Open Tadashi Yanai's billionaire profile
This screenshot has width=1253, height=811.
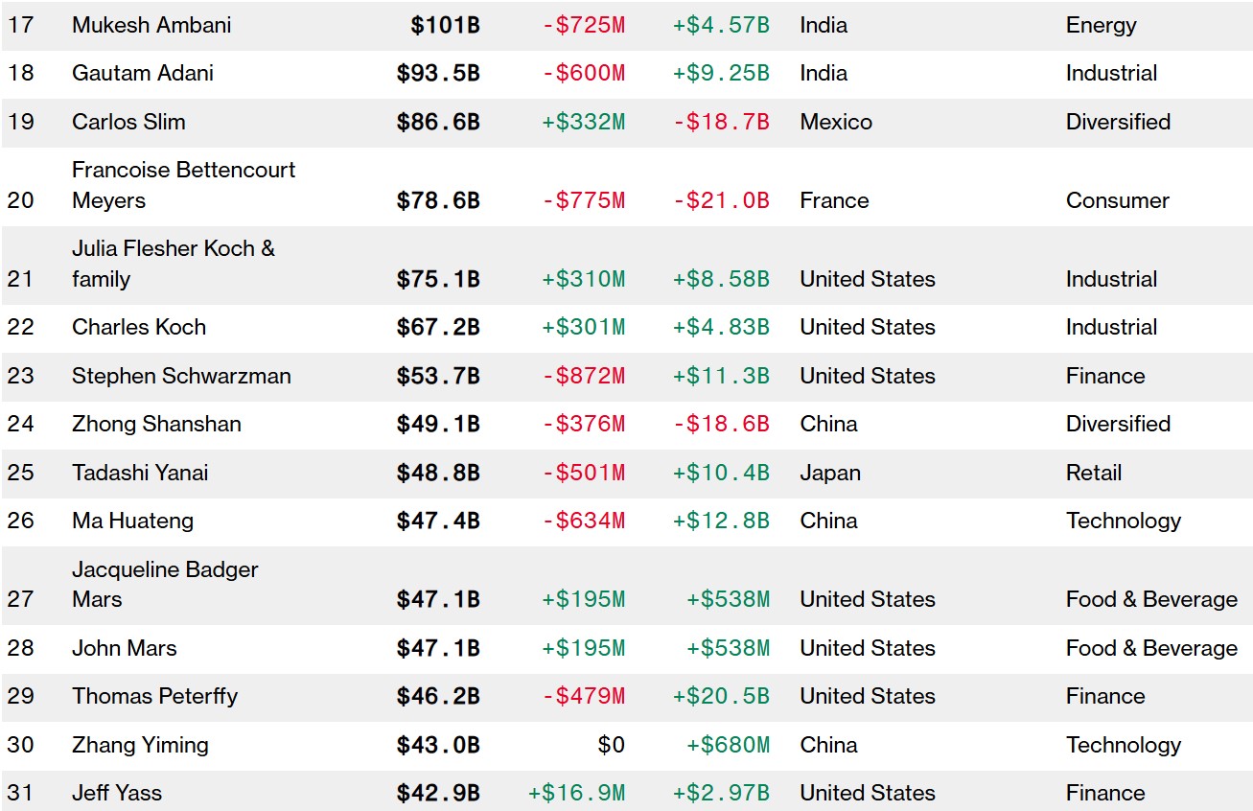pos(140,473)
